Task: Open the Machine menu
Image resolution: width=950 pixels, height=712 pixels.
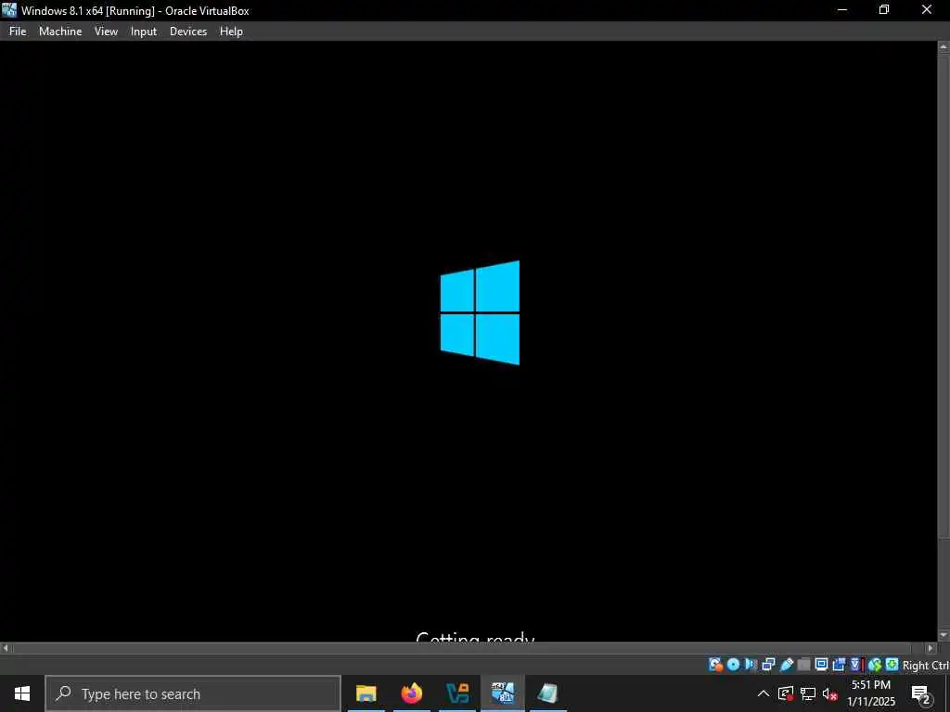Action: pyautogui.click(x=60, y=32)
